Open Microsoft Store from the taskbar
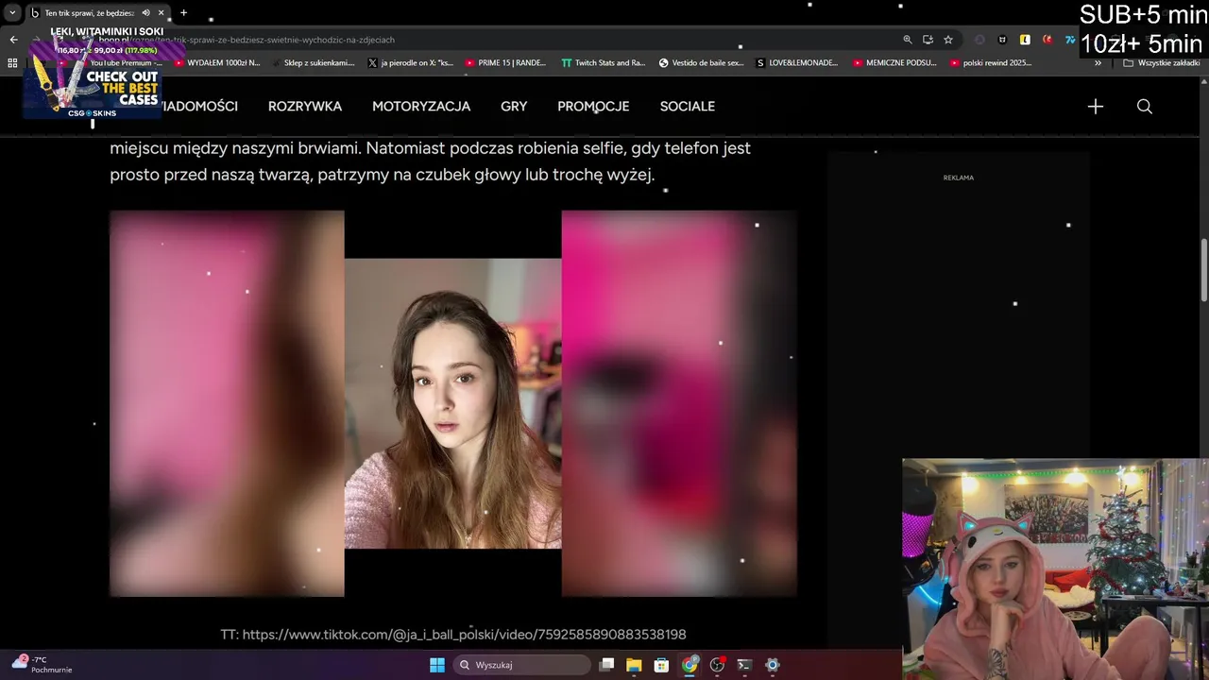Screen dimensions: 1209x680 point(661,665)
